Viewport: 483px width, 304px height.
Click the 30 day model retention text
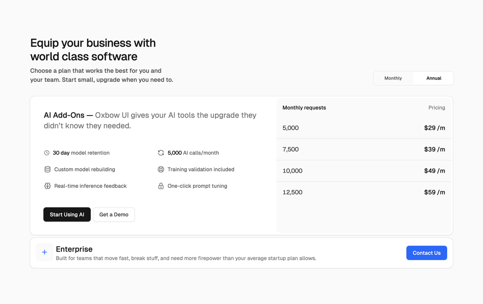(81, 153)
